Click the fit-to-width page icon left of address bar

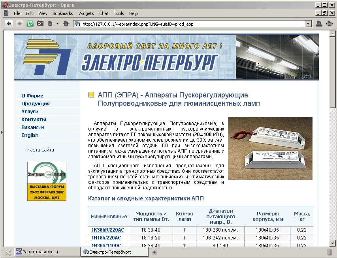coord(66,23)
